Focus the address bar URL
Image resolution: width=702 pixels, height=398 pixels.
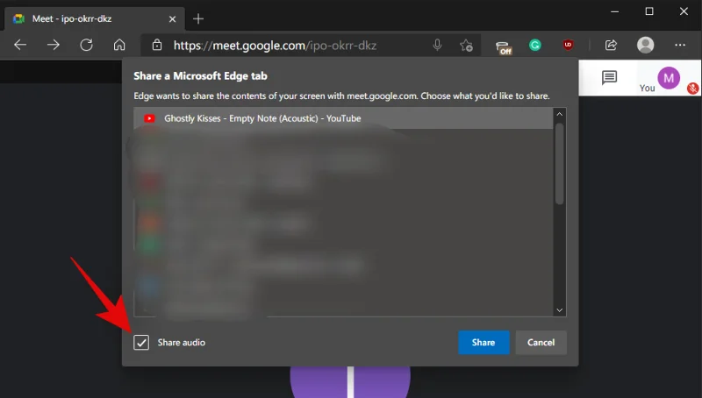pyautogui.click(x=275, y=46)
